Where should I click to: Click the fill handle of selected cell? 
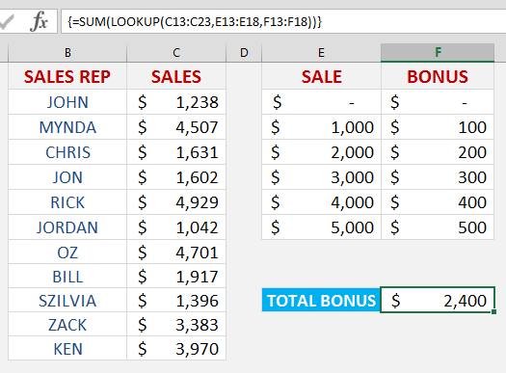click(494, 311)
